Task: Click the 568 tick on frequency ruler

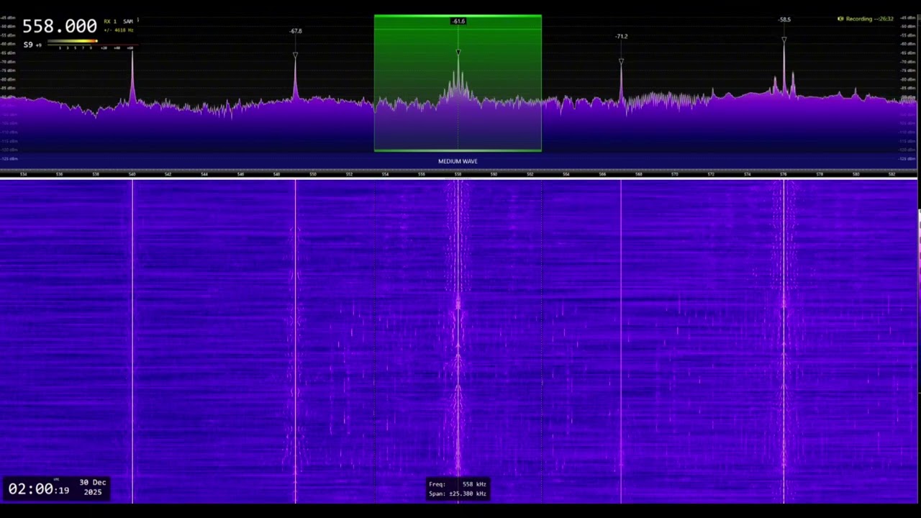Action: (639, 174)
